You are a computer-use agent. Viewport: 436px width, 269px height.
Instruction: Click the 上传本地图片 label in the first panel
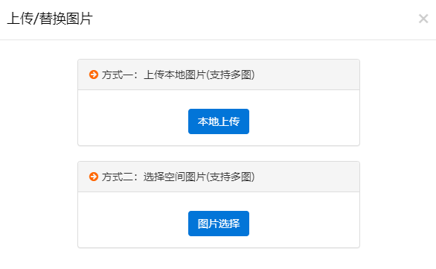click(x=175, y=75)
